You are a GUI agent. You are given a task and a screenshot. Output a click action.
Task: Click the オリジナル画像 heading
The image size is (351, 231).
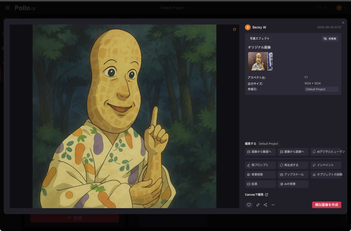click(259, 47)
